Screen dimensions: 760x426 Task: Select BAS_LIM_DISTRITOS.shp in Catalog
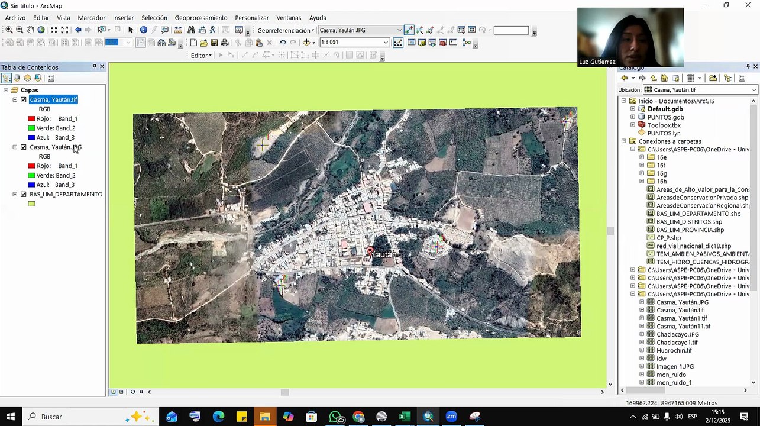(689, 222)
